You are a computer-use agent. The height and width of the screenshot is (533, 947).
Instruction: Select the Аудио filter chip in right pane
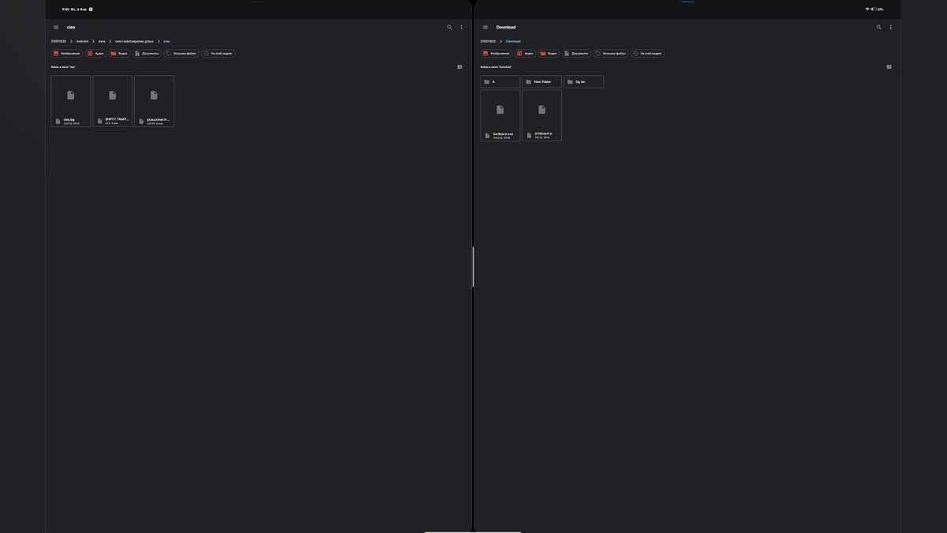(x=525, y=54)
